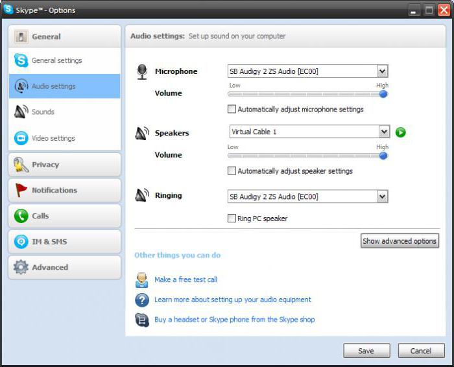The image size is (454, 367).
Task: Open Sounds settings page
Action: point(65,112)
